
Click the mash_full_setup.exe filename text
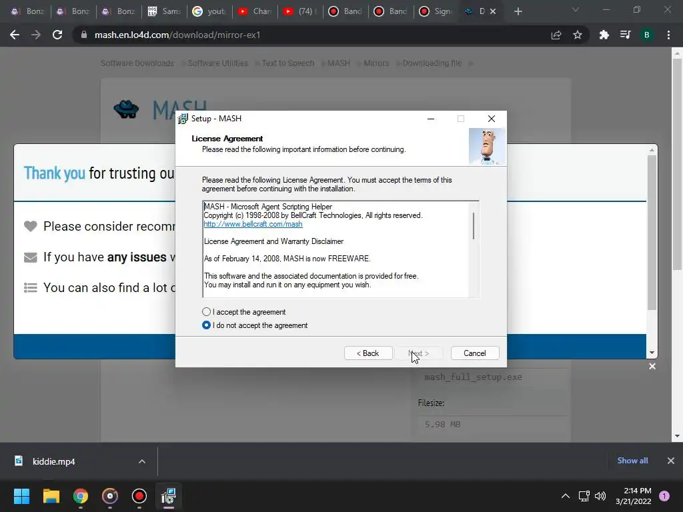tap(473, 377)
